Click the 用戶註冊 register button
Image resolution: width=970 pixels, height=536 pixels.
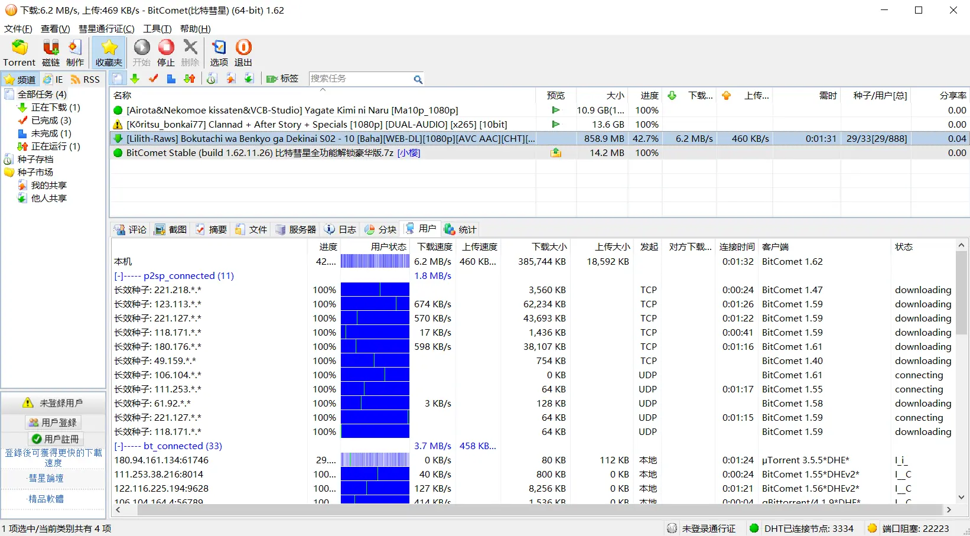point(56,439)
